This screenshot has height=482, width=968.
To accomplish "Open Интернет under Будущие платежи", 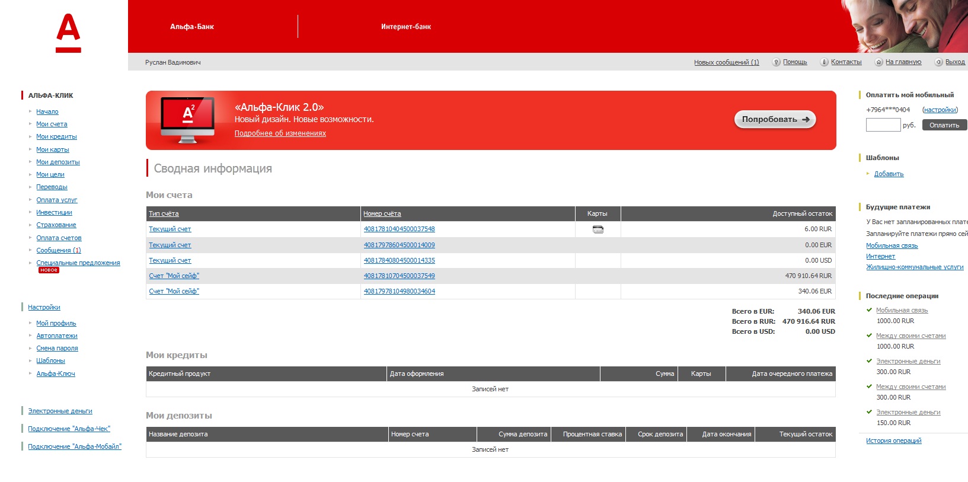I will pos(881,256).
